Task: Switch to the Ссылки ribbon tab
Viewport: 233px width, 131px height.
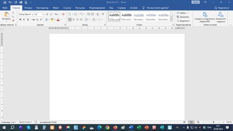Action: pyautogui.click(x=67, y=8)
